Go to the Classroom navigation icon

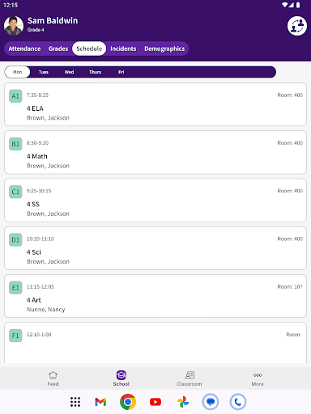pyautogui.click(x=190, y=375)
